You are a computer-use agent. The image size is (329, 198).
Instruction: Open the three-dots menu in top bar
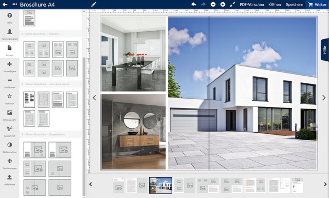click(14, 4)
